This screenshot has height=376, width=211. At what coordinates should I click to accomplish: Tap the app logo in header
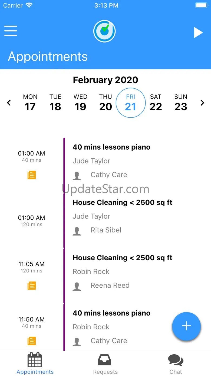click(104, 31)
